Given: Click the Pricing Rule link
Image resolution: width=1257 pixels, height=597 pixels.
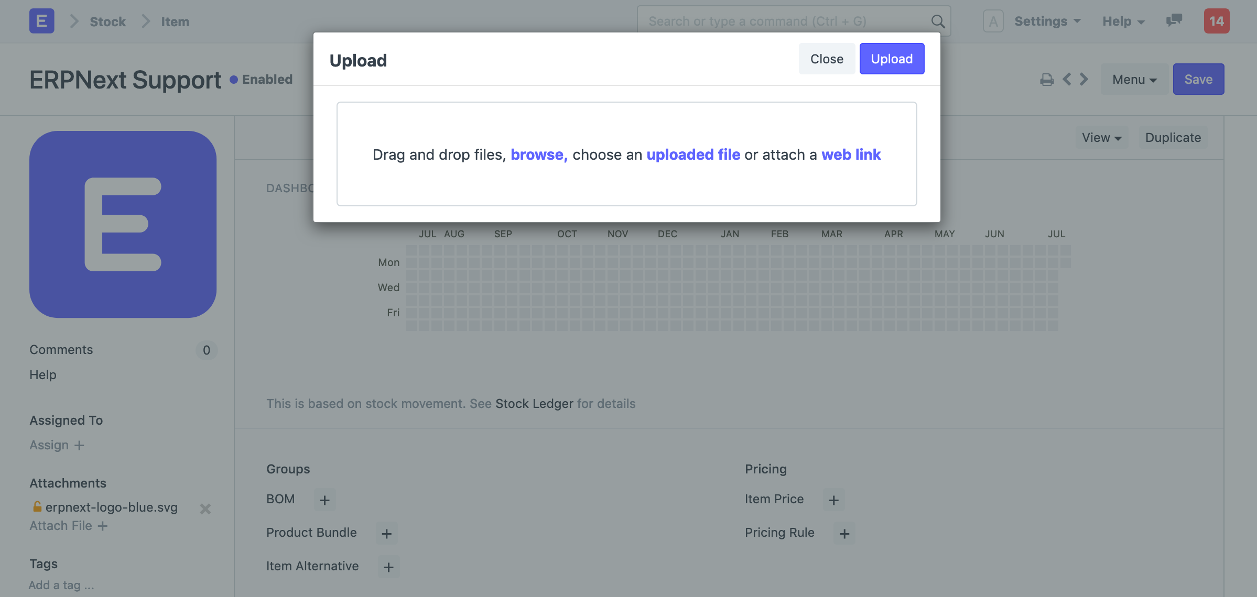Looking at the screenshot, I should click(779, 533).
